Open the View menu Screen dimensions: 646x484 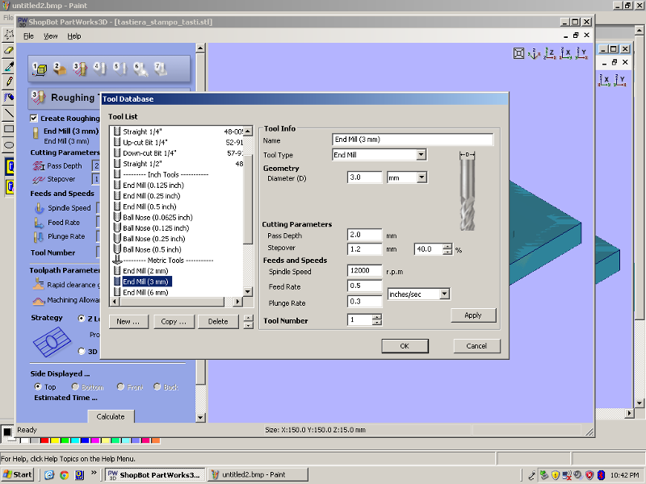(50, 36)
